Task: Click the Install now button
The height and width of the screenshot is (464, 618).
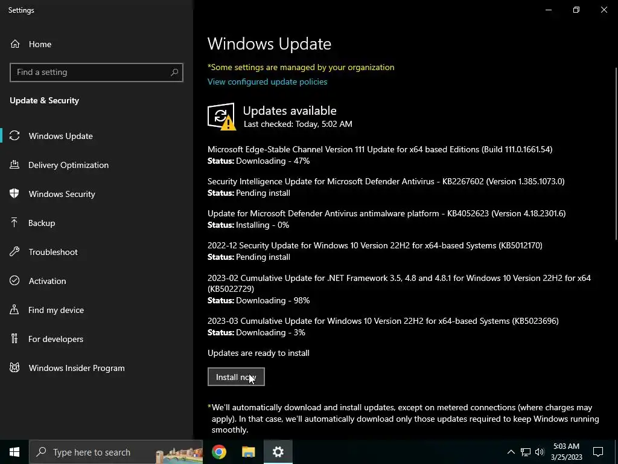Action: coord(236,377)
